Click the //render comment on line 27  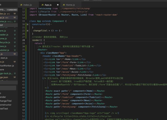coord(50,37)
